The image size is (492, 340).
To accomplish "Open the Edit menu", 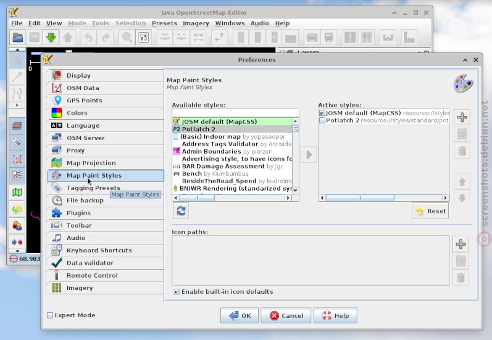I will point(34,23).
